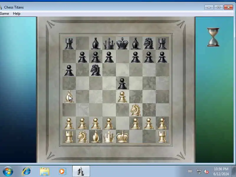Image resolution: width=236 pixels, height=177 pixels.
Task: Select the white rook on h1
Action: [x=162, y=137]
